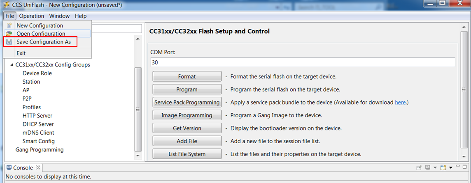471x183 pixels.
Task: Click inside the COM Port field
Action: [x=303, y=62]
